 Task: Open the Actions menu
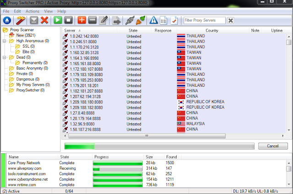point(33,11)
